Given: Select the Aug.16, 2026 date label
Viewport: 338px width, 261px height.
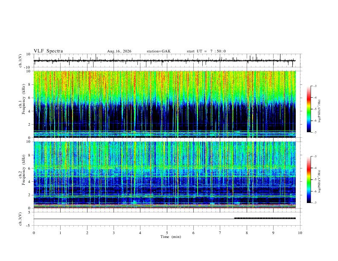Looking at the screenshot, I should click(119, 51).
